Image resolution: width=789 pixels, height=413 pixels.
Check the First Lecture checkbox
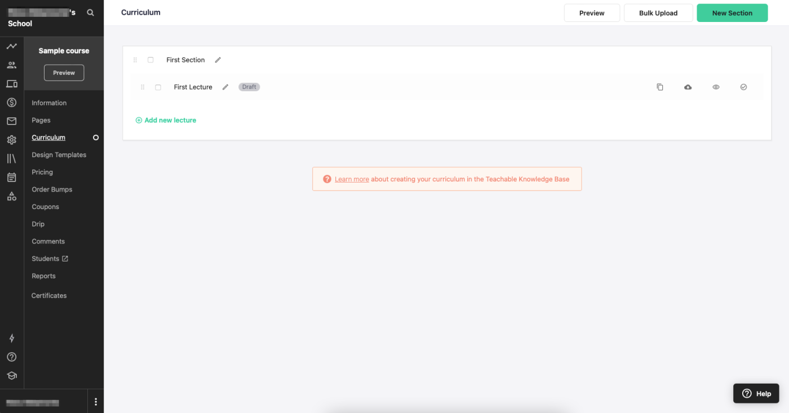coord(158,87)
